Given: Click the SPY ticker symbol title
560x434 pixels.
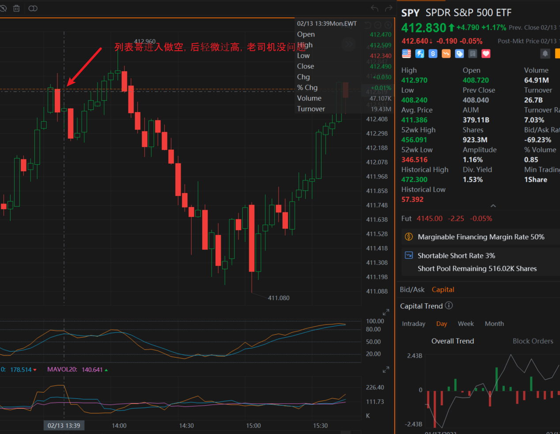Looking at the screenshot, I should [410, 13].
